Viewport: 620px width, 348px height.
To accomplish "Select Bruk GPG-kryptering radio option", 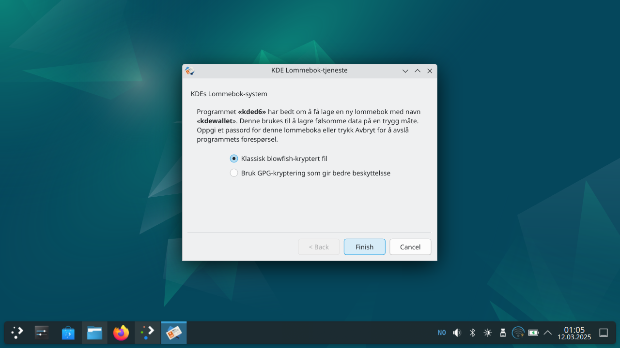I will (x=234, y=173).
